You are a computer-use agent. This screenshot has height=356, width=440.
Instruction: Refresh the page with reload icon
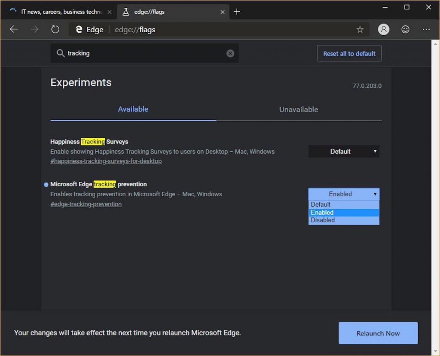pyautogui.click(x=55, y=29)
